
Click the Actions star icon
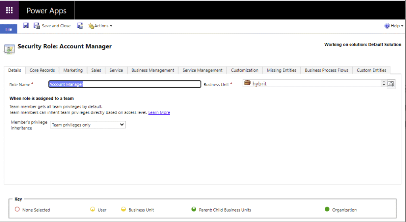click(91, 26)
